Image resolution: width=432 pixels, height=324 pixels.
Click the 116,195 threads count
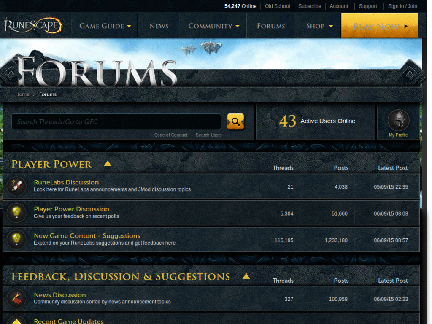click(284, 240)
